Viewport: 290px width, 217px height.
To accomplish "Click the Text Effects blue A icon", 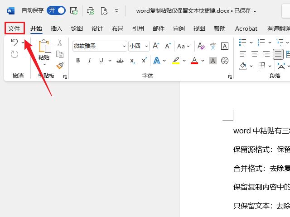I will pyautogui.click(x=157, y=61).
